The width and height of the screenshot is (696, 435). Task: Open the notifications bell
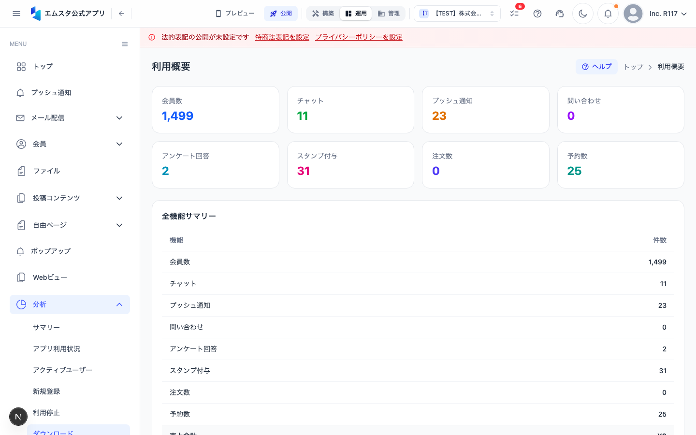(608, 14)
